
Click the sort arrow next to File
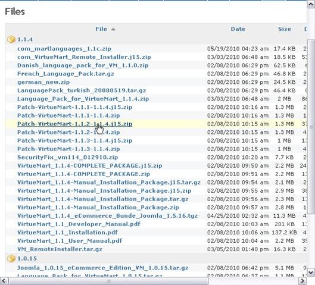click(x=113, y=29)
